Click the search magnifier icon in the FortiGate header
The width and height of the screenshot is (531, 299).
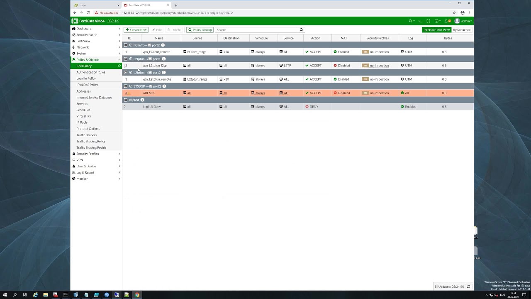pyautogui.click(x=411, y=21)
